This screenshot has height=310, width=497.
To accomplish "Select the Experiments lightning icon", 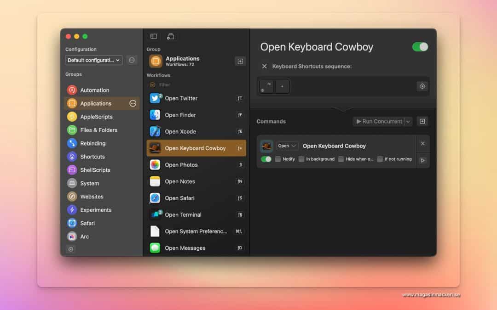I will tap(72, 210).
